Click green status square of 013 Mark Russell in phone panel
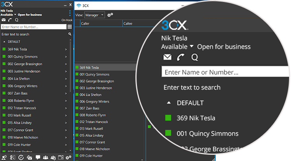Image resolution: width=291 pixels, height=161 pixels. pos(4,115)
